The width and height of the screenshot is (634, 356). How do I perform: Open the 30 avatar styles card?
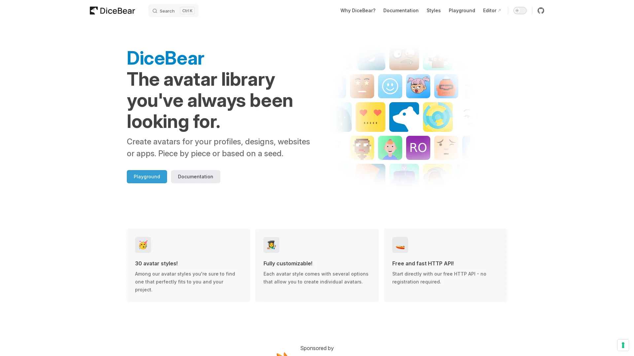pyautogui.click(x=188, y=265)
